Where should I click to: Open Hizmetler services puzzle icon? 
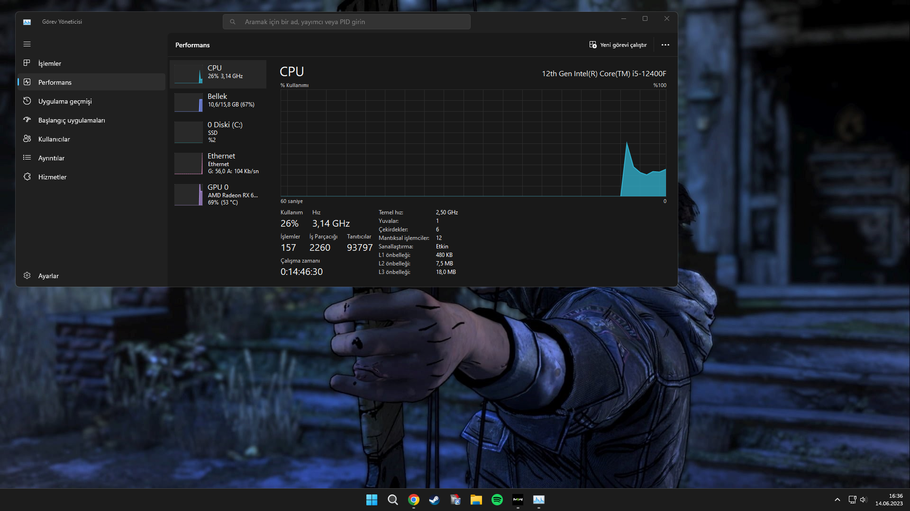(27, 176)
